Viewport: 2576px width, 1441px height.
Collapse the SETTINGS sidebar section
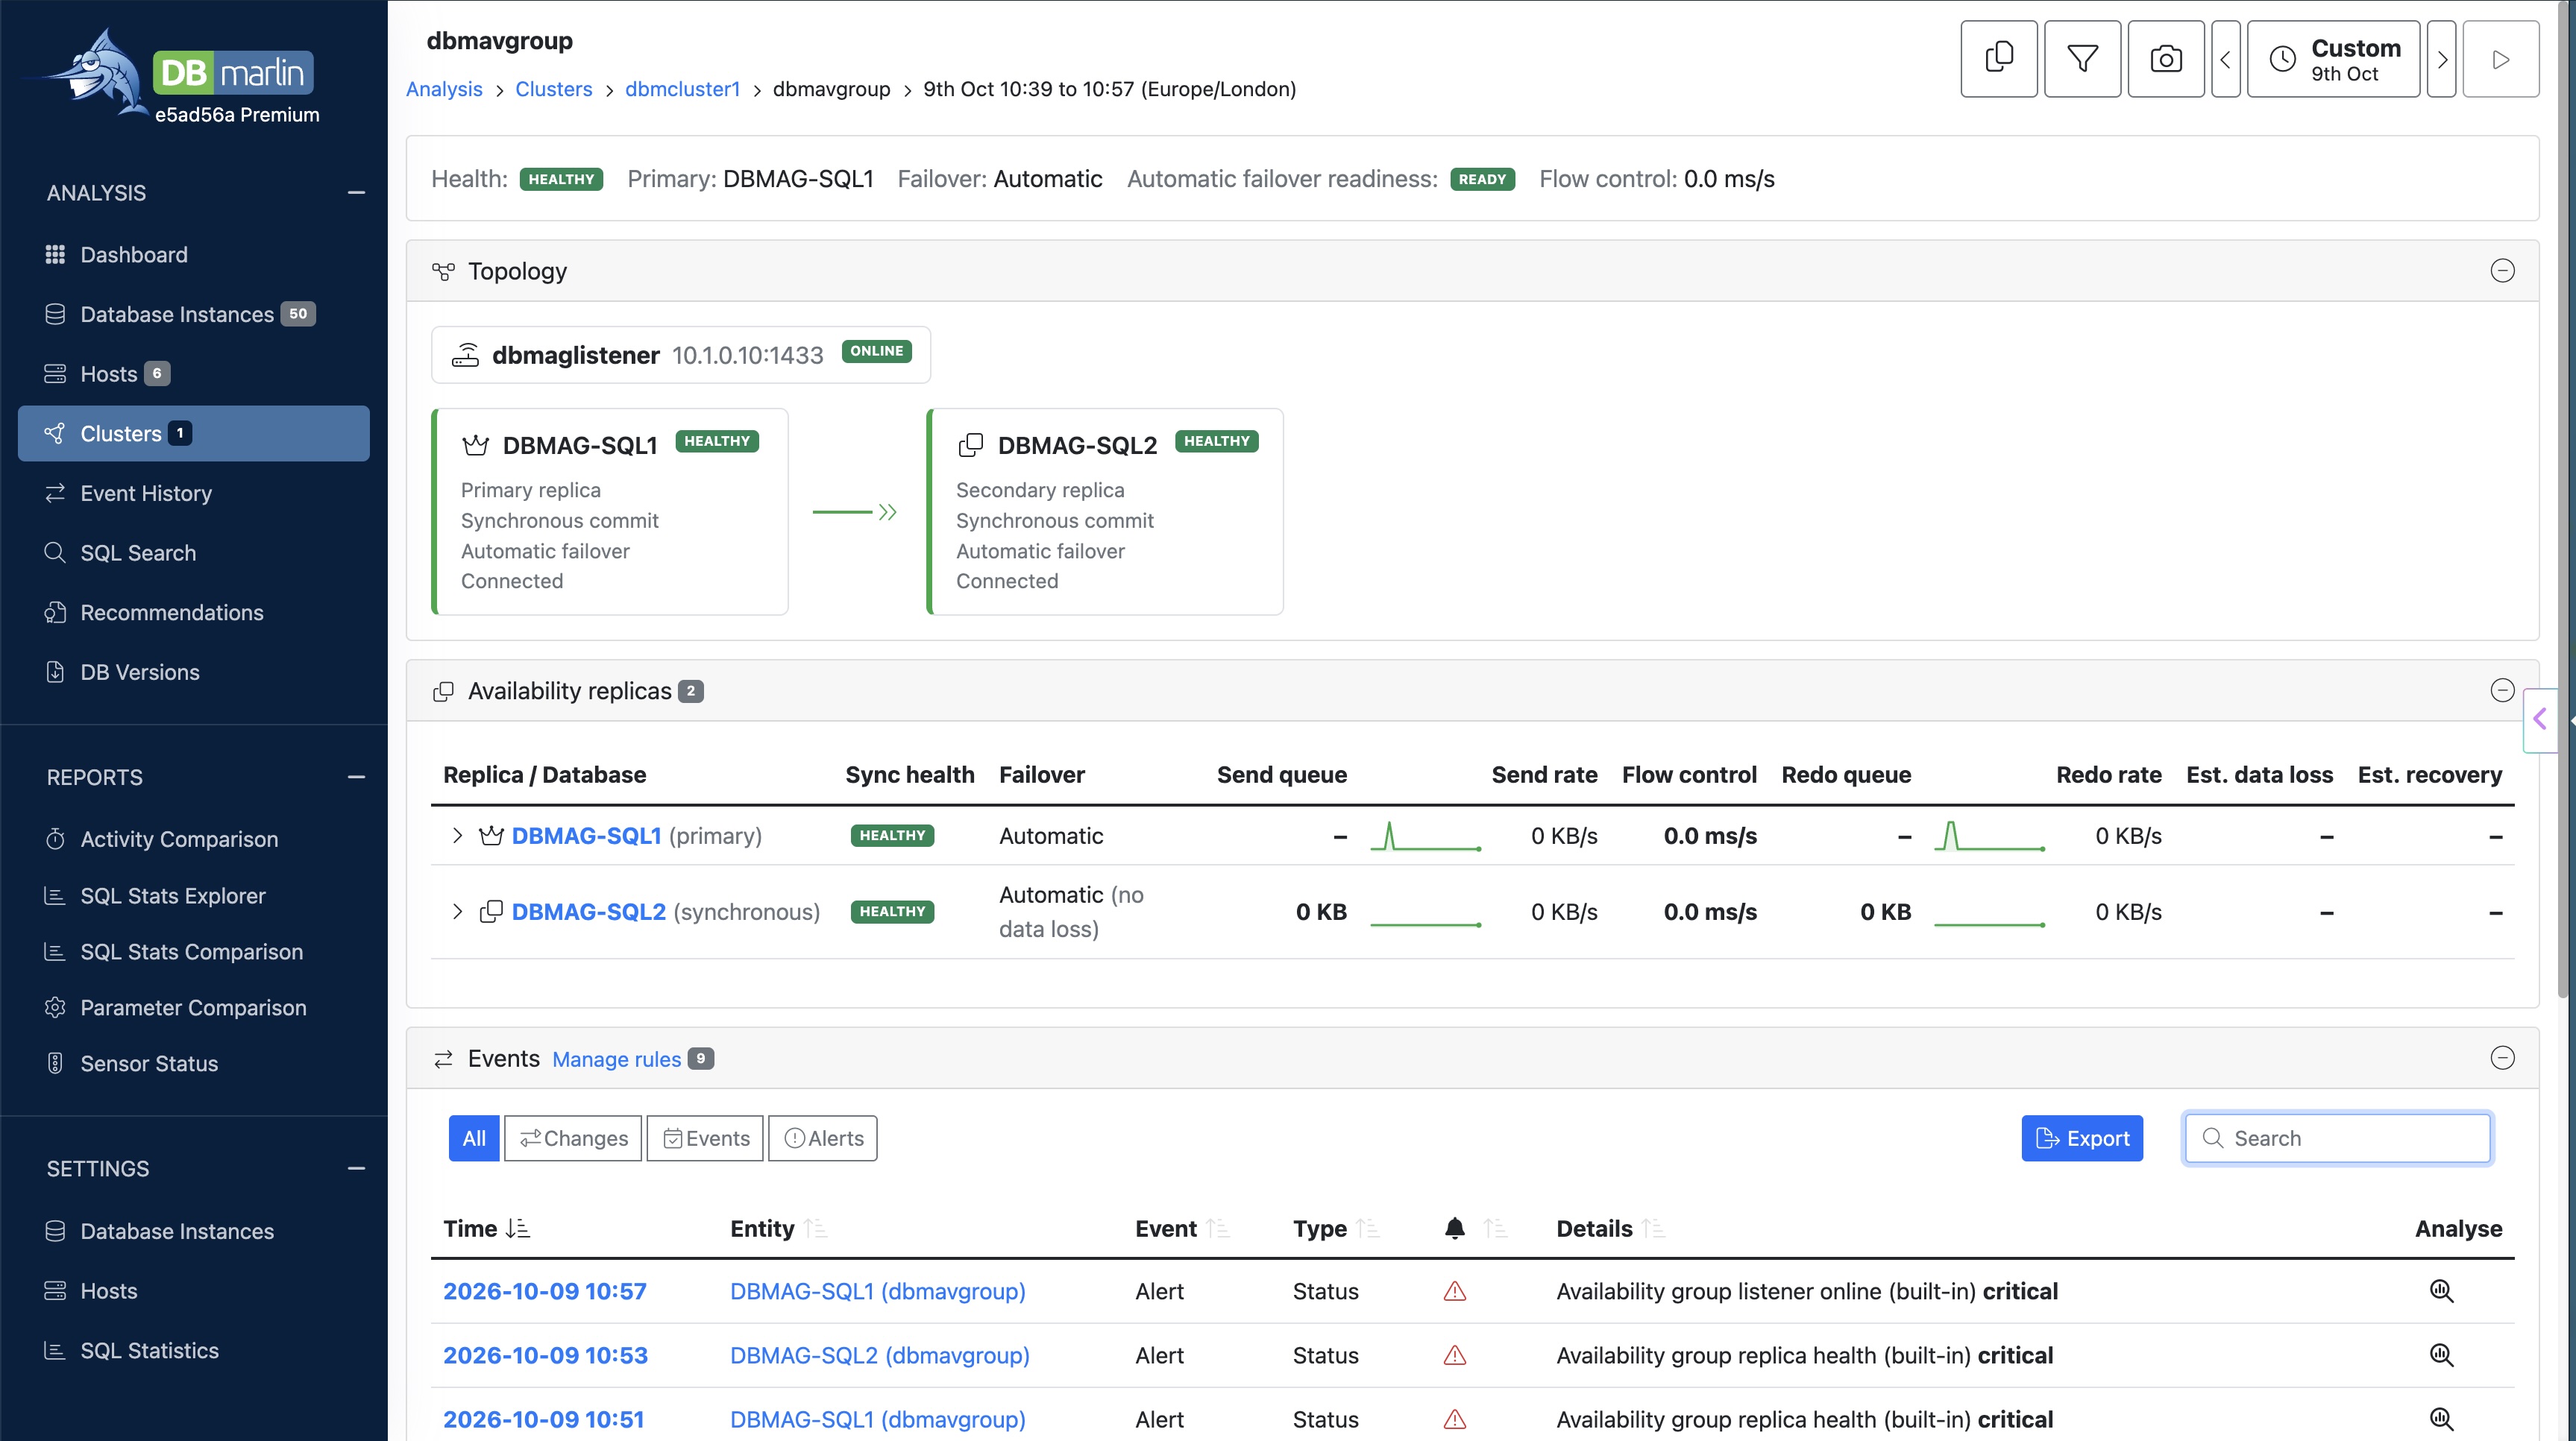pyautogui.click(x=356, y=1168)
